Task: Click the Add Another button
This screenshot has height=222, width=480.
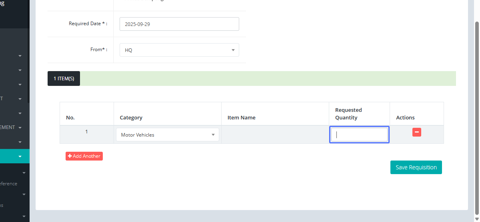Action: 84,156
